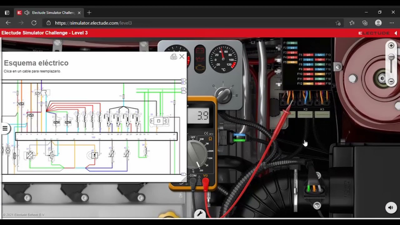
Task: Expand the Electude header side arrow
Action: point(396,33)
